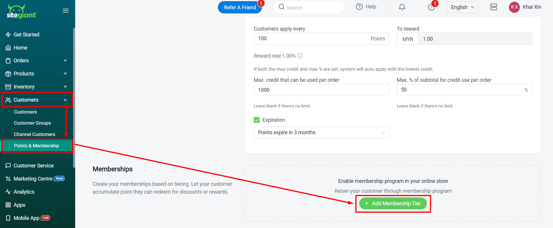Click the Reward rate info icon
553x228 pixels.
click(300, 56)
